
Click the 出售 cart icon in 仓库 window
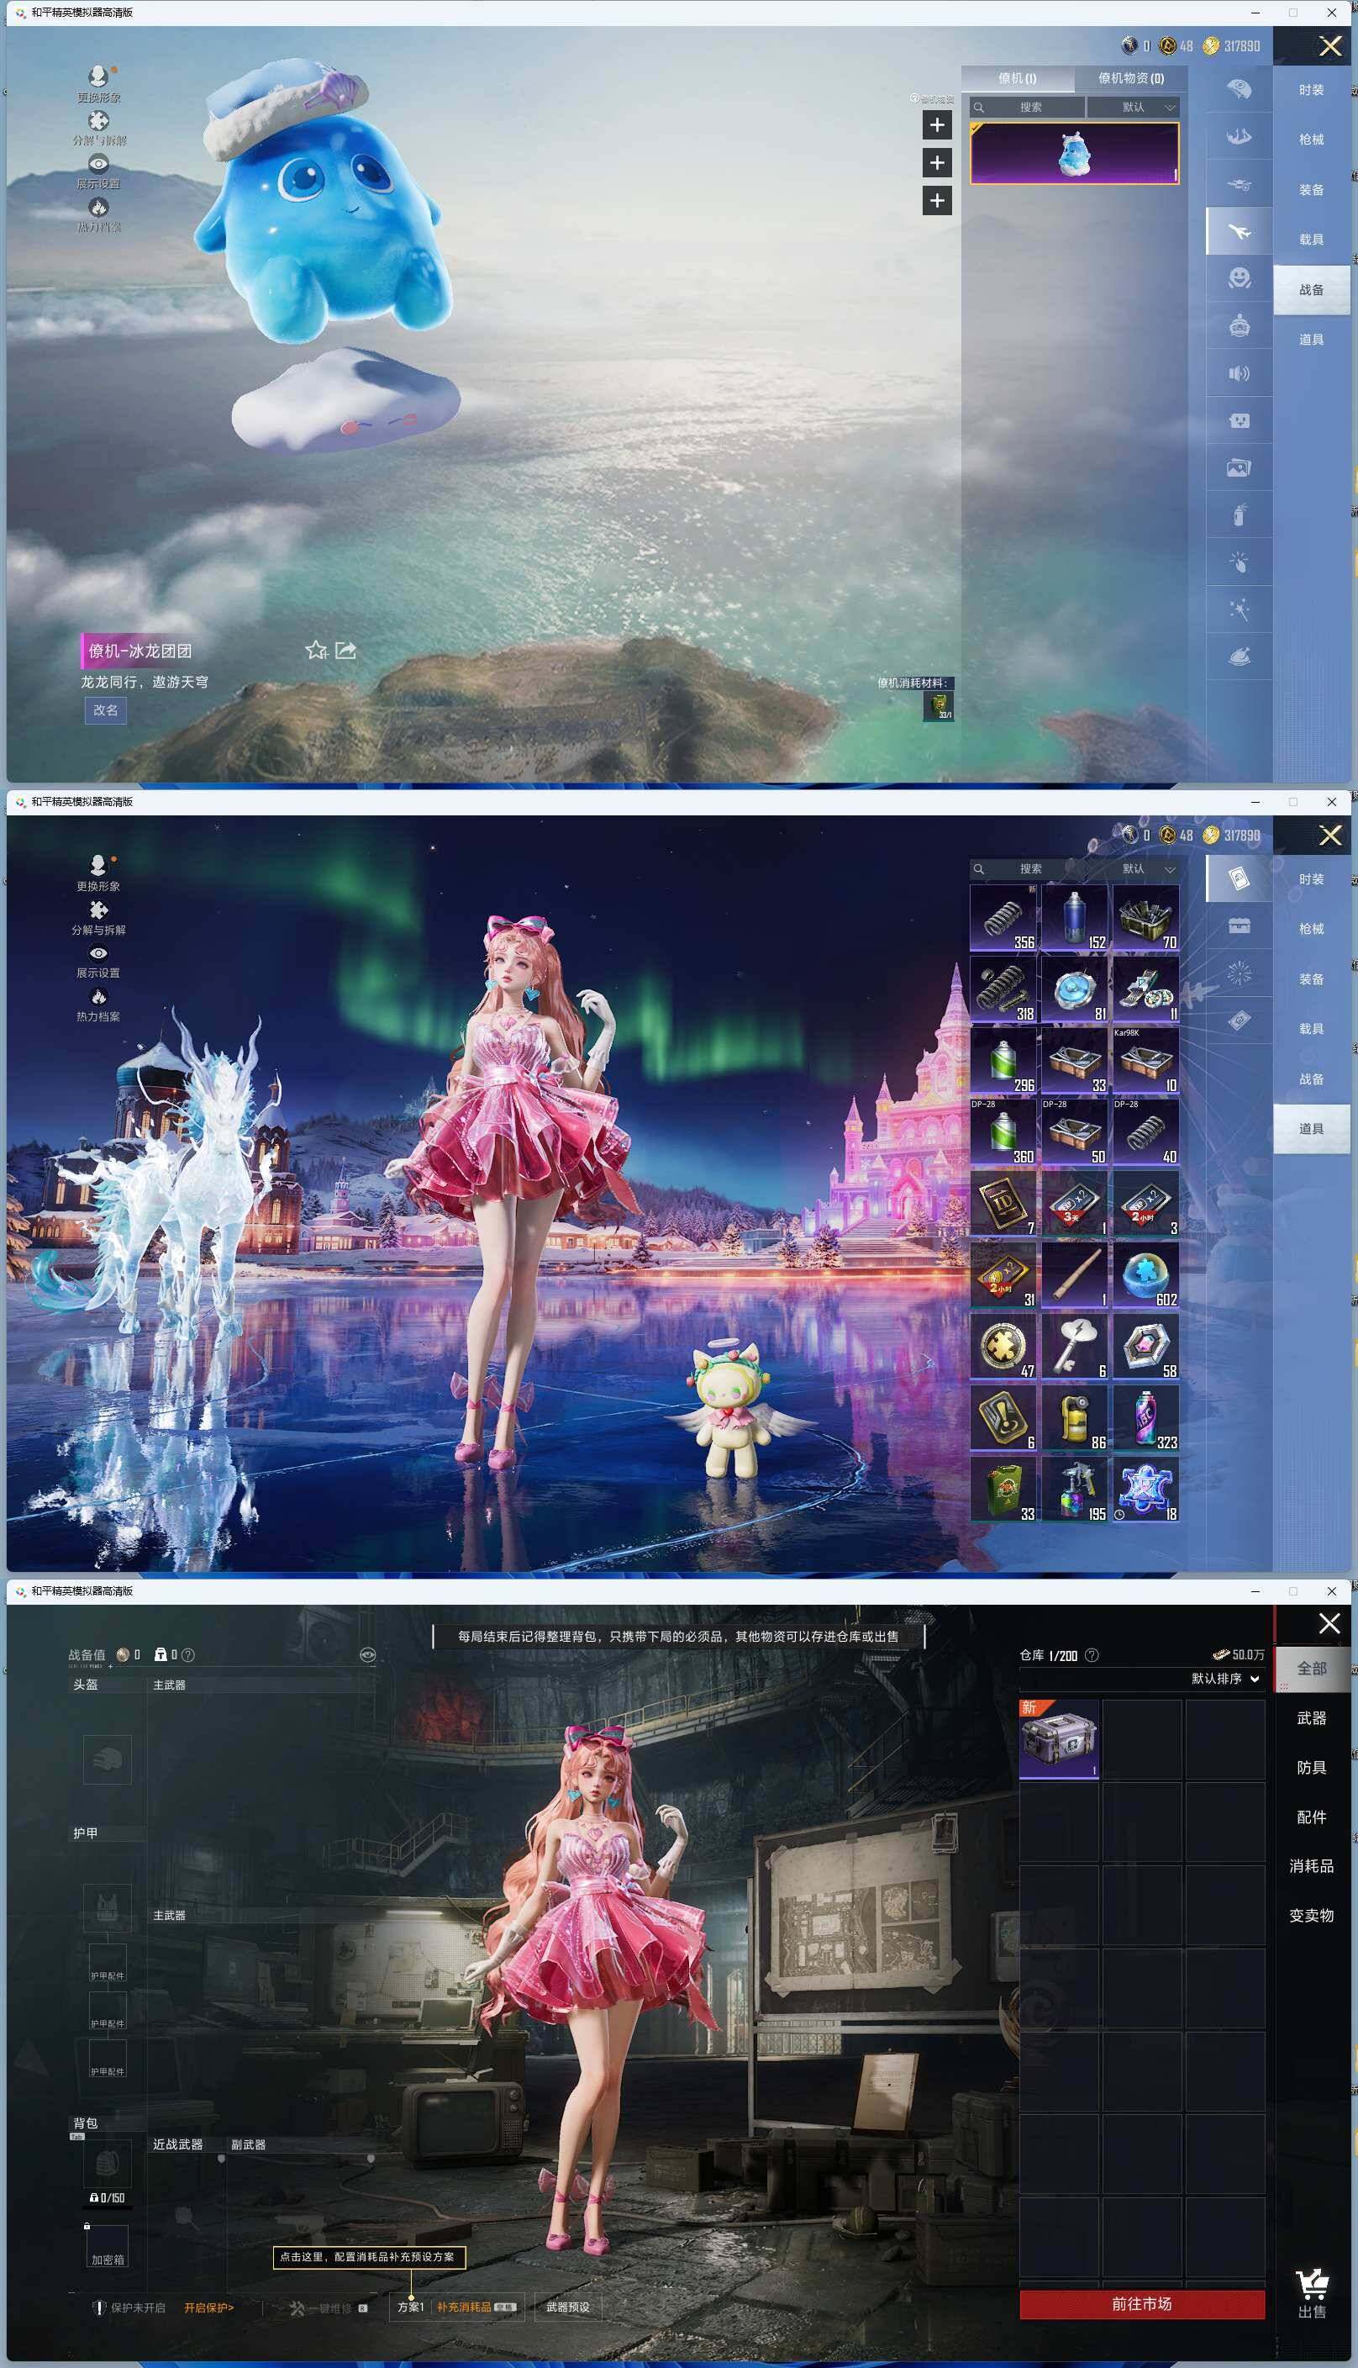(1312, 2283)
